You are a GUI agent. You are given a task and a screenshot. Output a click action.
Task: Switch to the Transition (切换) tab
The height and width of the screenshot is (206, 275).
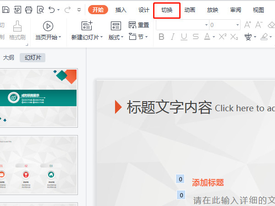[x=167, y=10]
